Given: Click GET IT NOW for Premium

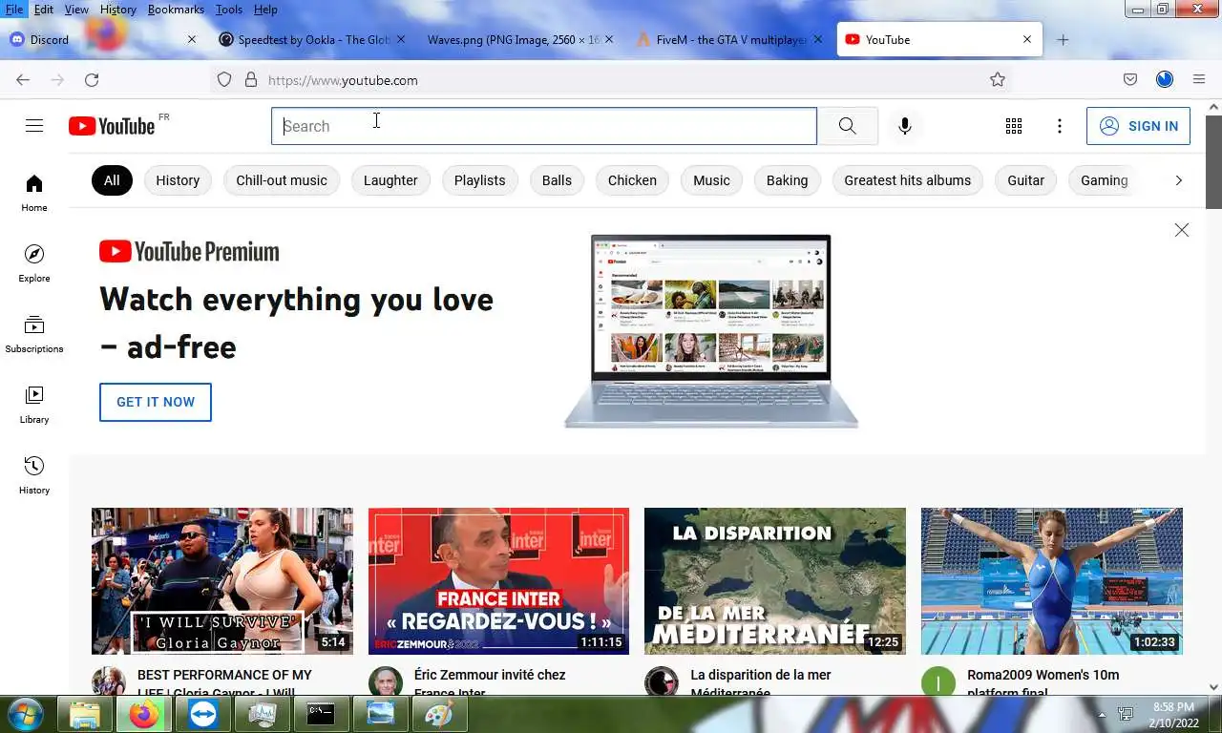Looking at the screenshot, I should click(156, 402).
